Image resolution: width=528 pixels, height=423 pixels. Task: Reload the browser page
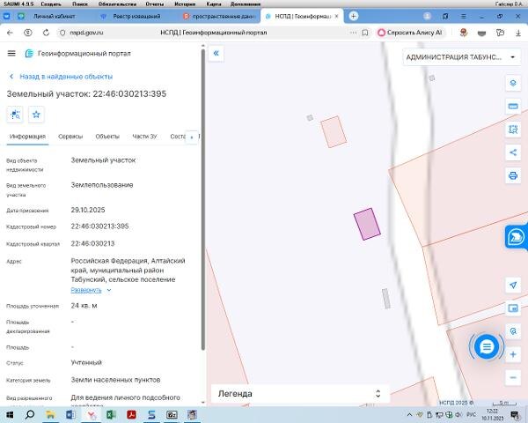(x=46, y=33)
